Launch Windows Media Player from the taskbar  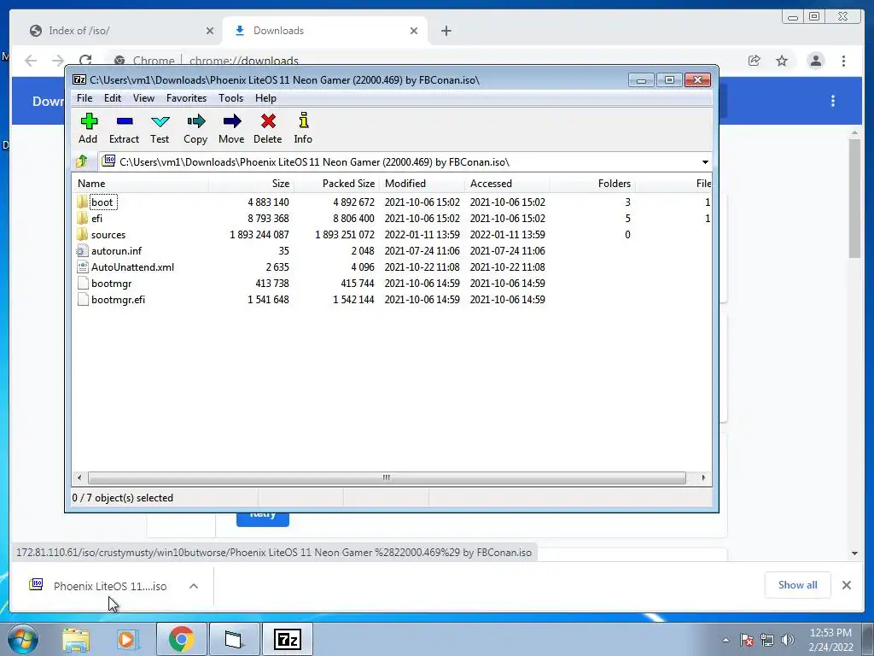click(x=127, y=639)
